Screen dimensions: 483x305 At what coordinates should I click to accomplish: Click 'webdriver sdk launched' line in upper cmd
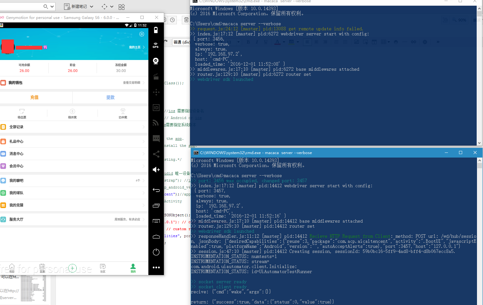click(x=225, y=79)
